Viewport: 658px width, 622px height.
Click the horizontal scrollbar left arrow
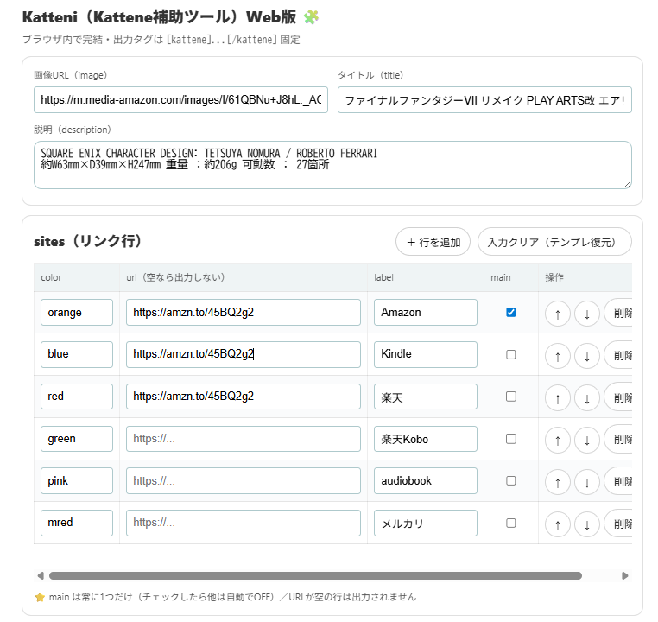pyautogui.click(x=40, y=575)
